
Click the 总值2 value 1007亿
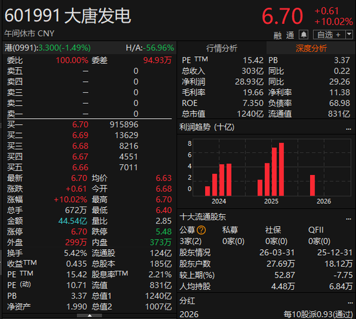point(159,307)
